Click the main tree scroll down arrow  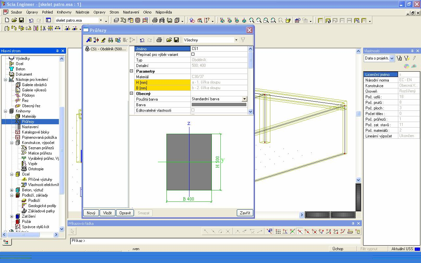tap(62, 229)
